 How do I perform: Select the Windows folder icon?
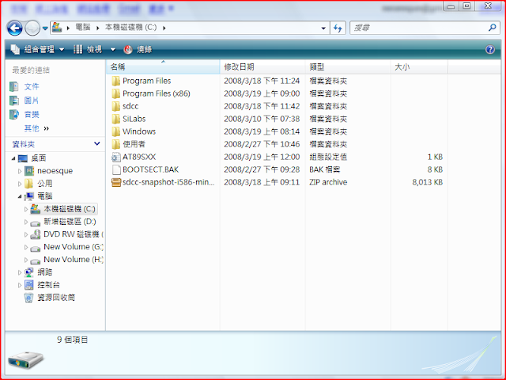click(x=116, y=131)
